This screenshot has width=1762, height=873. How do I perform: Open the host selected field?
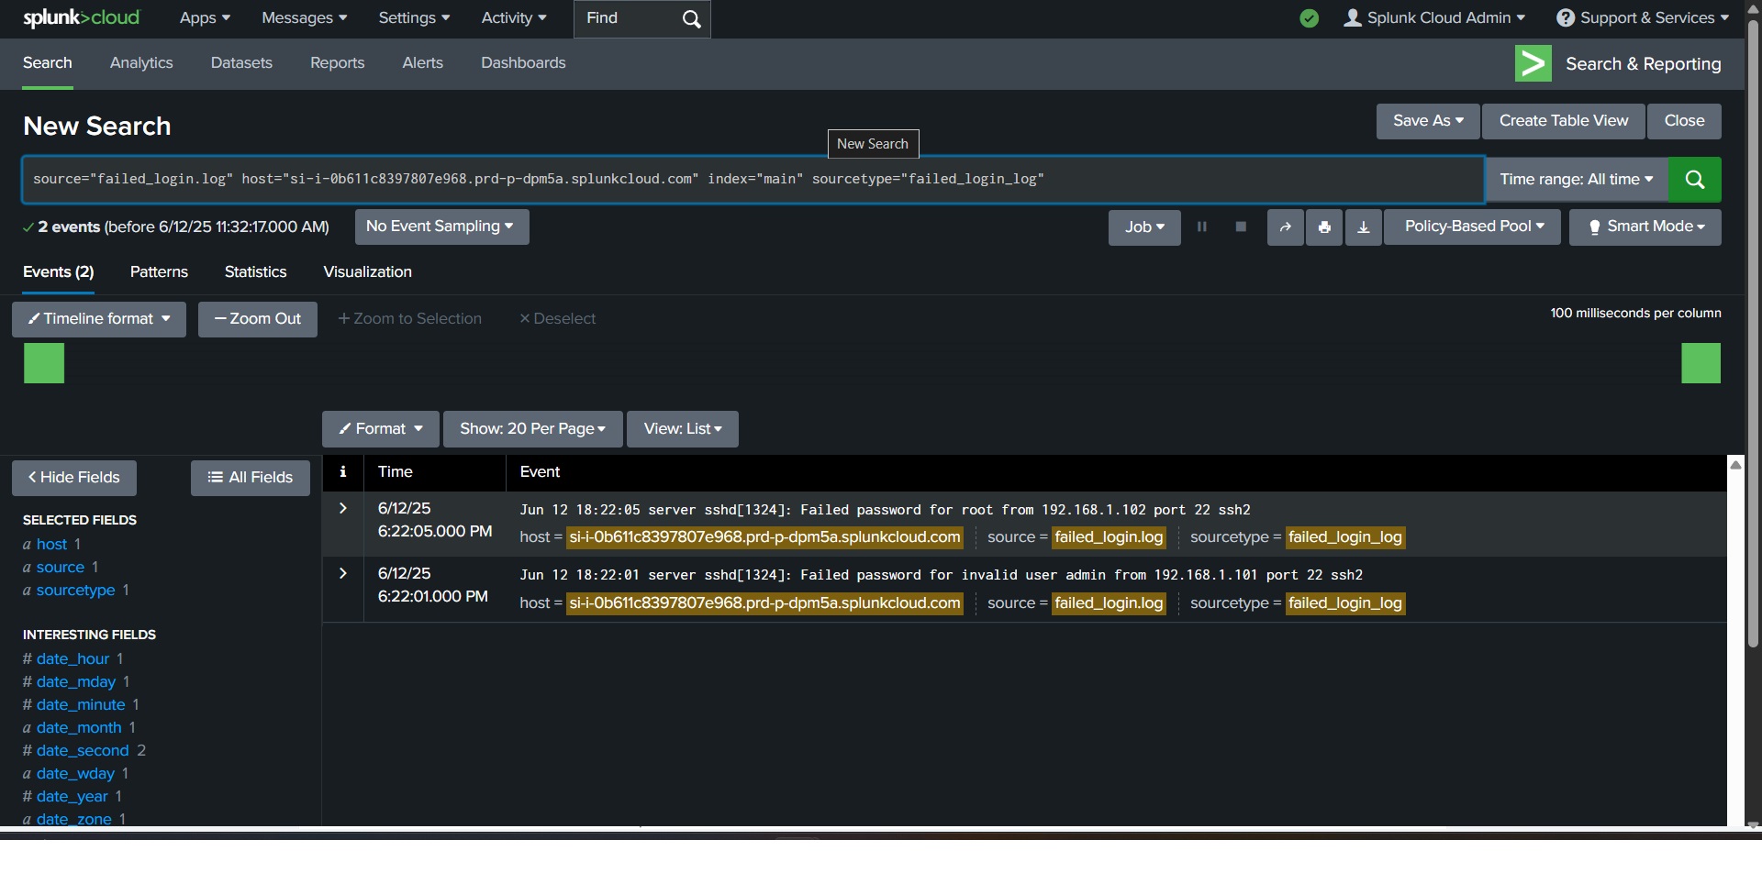click(x=51, y=545)
